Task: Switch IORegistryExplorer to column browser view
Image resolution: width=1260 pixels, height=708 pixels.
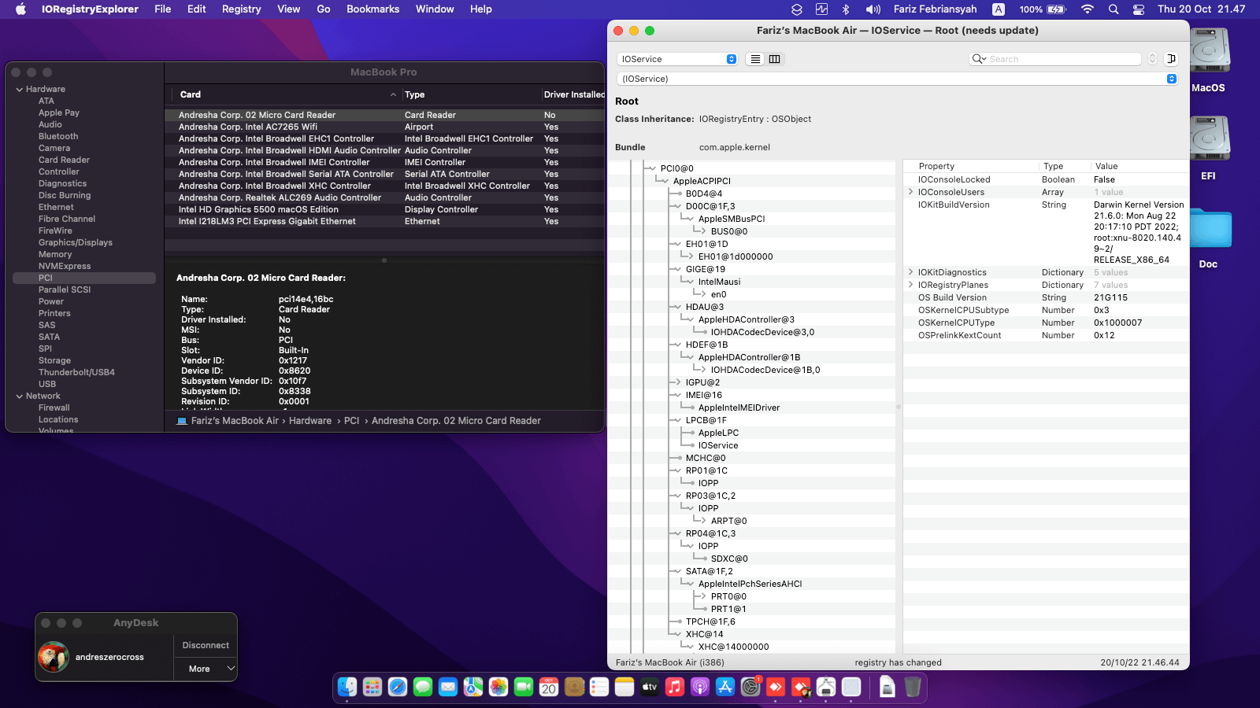Action: (x=774, y=59)
